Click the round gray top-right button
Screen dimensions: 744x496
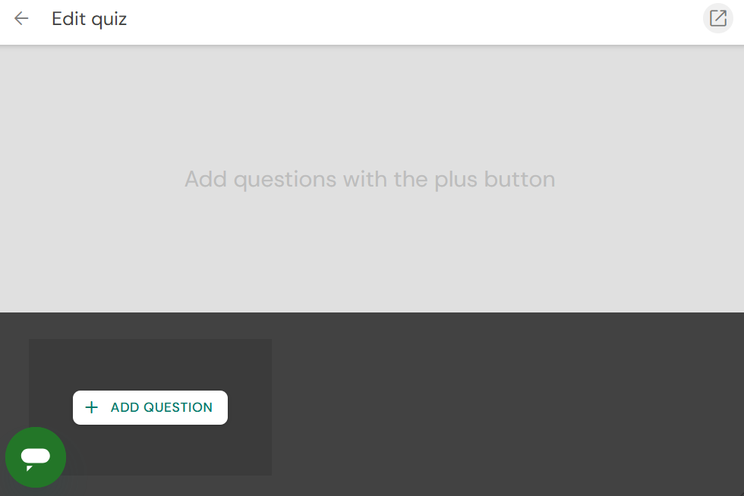[717, 19]
